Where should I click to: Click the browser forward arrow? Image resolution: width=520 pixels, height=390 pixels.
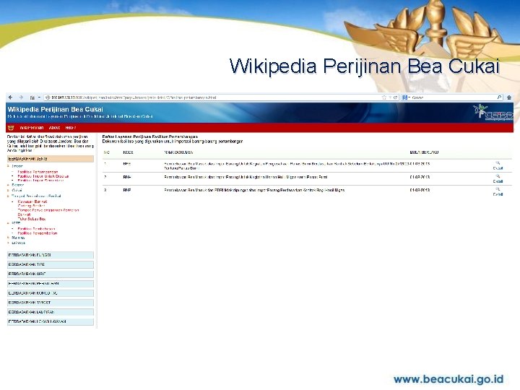pos(21,97)
